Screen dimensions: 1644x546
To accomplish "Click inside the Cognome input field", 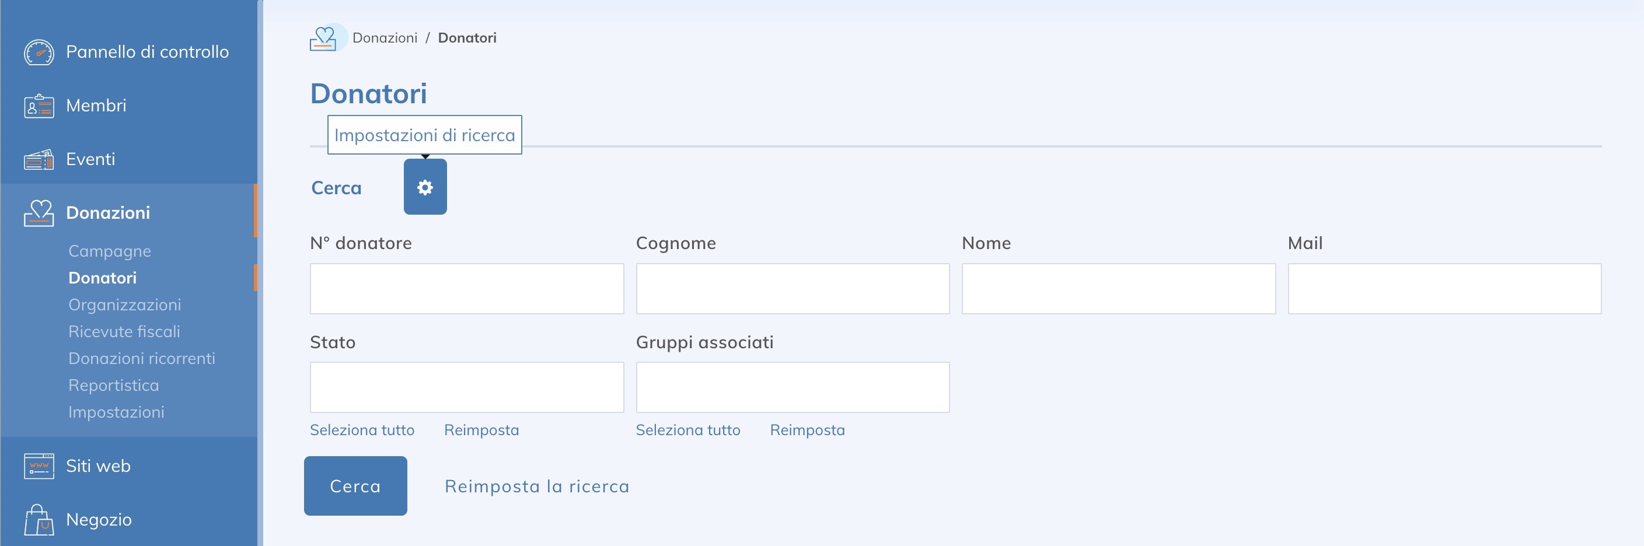I will [x=792, y=288].
